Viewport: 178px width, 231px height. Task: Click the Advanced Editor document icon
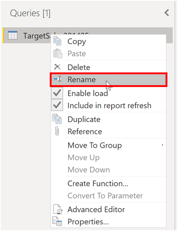pos(58,209)
